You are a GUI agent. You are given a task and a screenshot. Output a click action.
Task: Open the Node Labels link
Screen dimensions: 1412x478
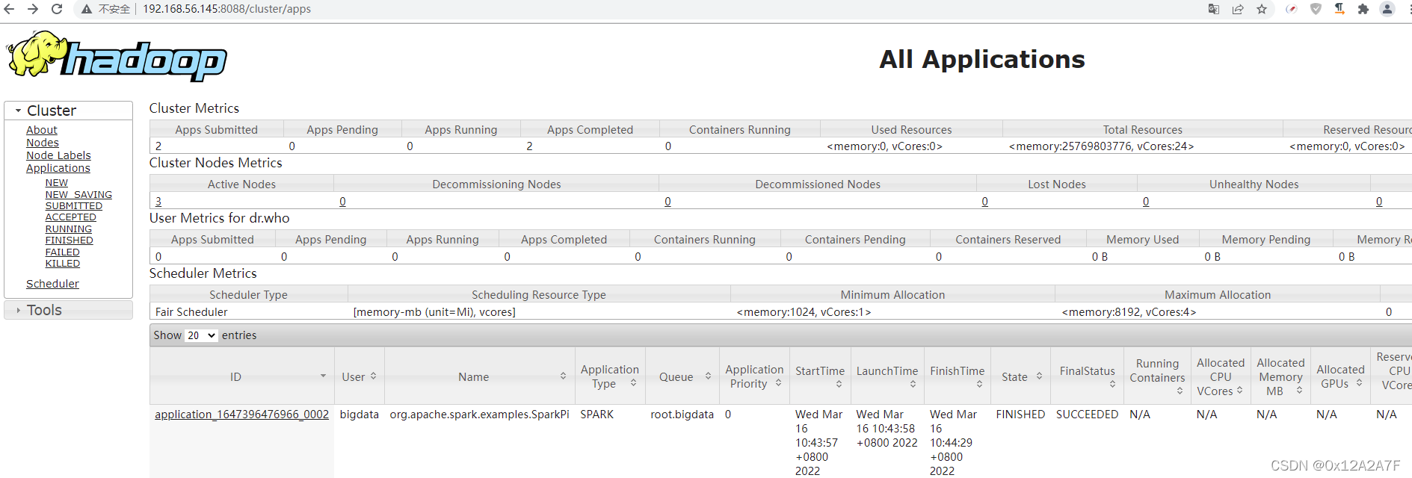58,155
